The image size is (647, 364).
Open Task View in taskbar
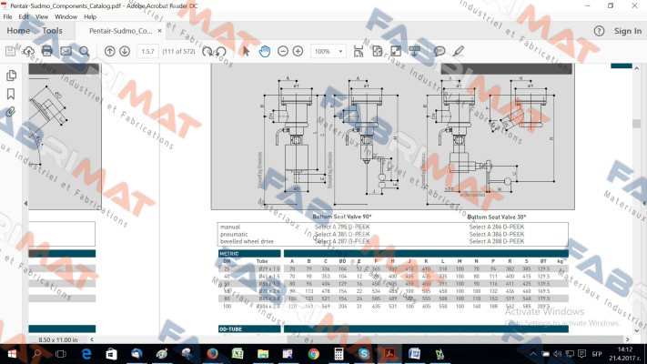pyautogui.click(x=61, y=354)
